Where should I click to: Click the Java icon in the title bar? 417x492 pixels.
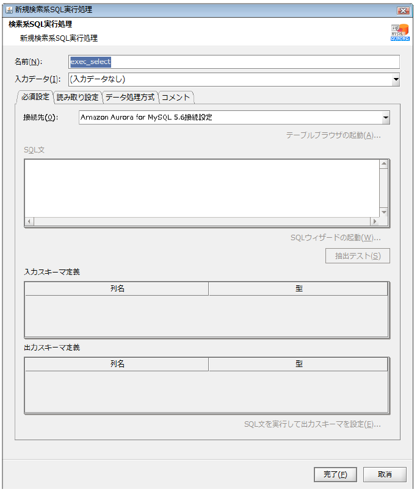9,10
